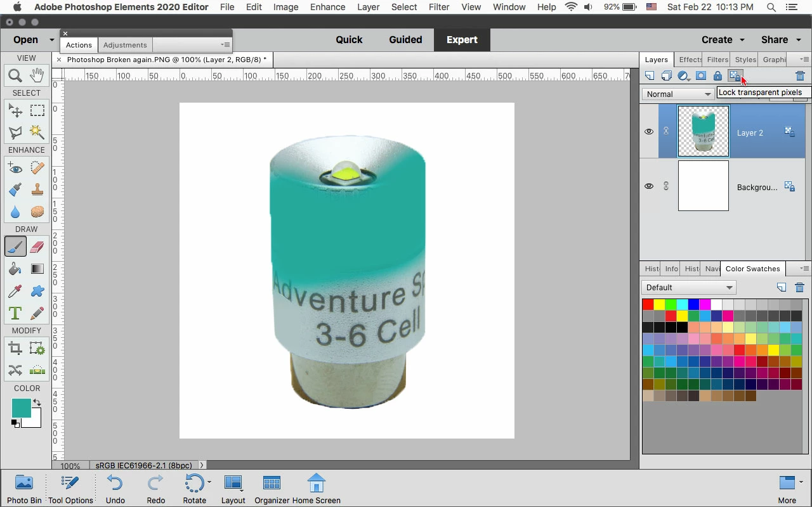Screen dimensions: 812x507
Task: Open Color Swatches panel flyout menu
Action: [x=804, y=269]
